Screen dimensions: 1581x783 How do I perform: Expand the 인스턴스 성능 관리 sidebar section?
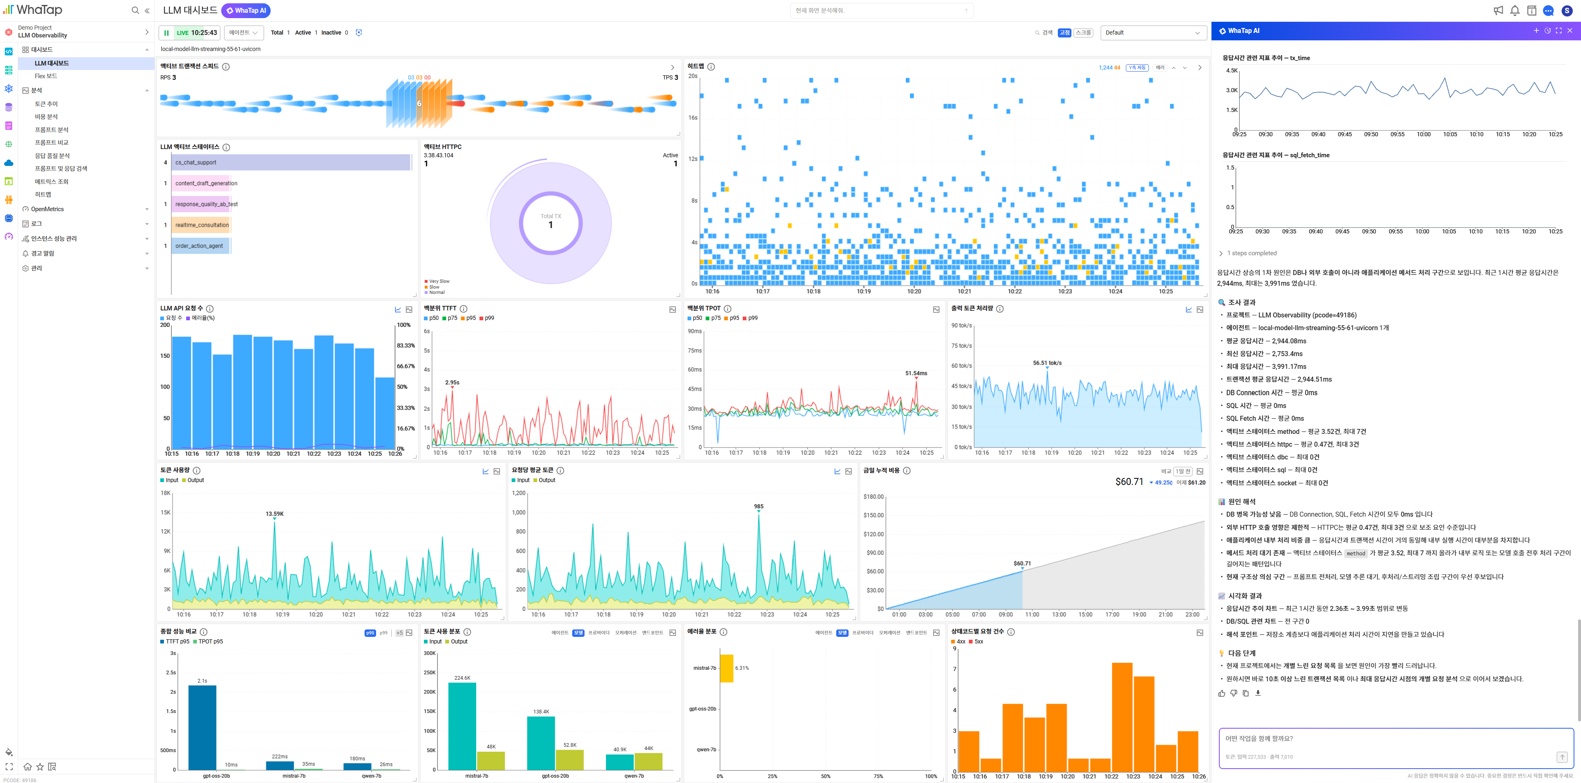coord(85,238)
